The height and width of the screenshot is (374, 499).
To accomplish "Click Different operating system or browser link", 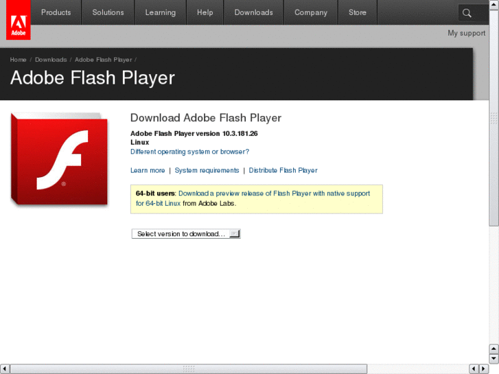I will [189, 152].
